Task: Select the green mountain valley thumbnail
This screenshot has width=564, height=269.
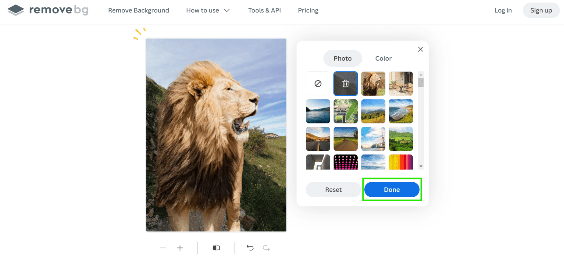Action: point(373,111)
